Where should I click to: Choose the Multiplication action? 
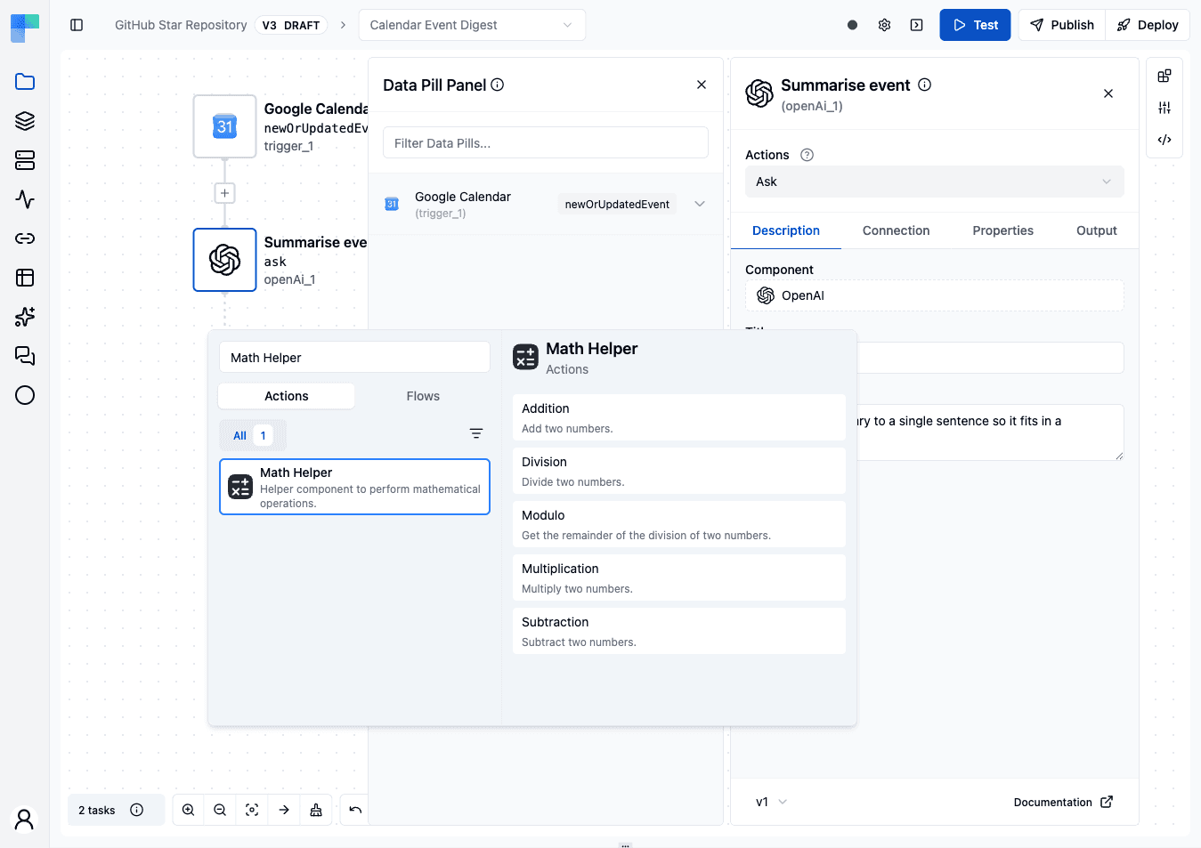(x=679, y=577)
